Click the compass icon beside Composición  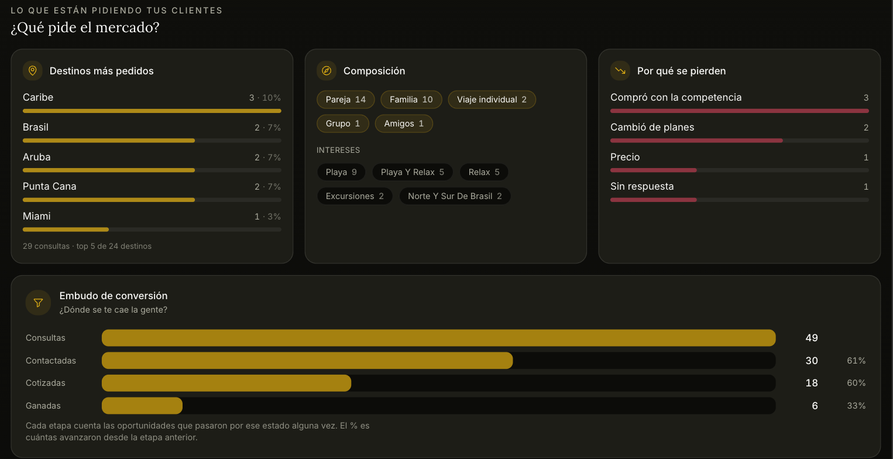tap(327, 71)
